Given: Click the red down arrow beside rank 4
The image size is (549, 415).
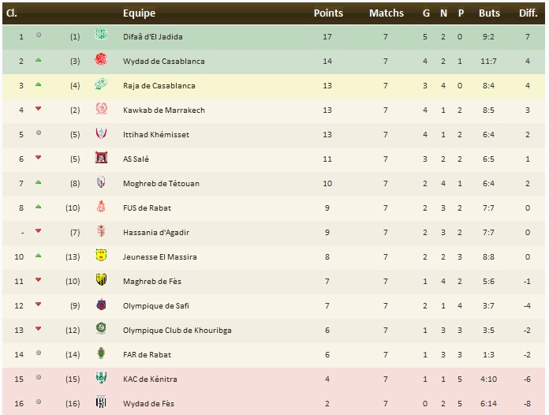Looking at the screenshot, I should coord(38,109).
